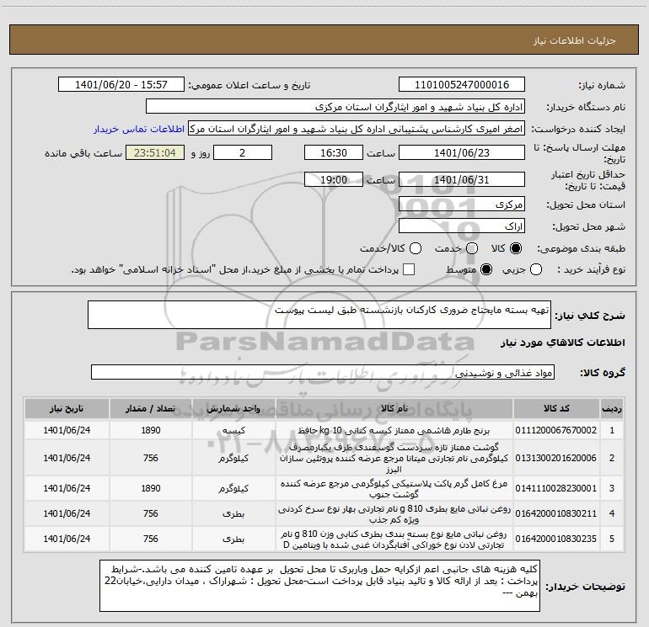649x627 pixels.
Task: Click the تعداد / مقدار column header
Action: (151, 409)
